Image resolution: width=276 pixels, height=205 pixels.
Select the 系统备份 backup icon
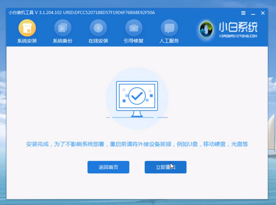63,28
